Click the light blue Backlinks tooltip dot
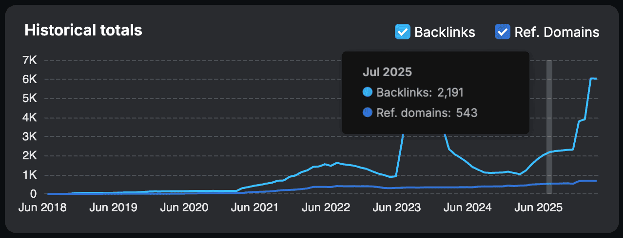Image resolution: width=623 pixels, height=238 pixels. tap(368, 92)
